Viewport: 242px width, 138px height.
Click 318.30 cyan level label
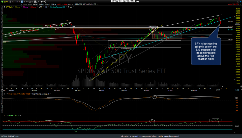coord(230,30)
